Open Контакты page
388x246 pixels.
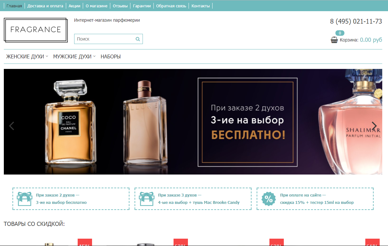click(x=201, y=6)
